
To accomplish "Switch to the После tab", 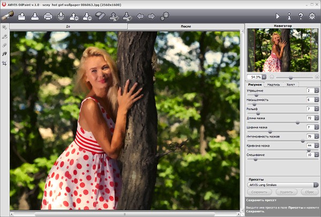I will (186, 26).
